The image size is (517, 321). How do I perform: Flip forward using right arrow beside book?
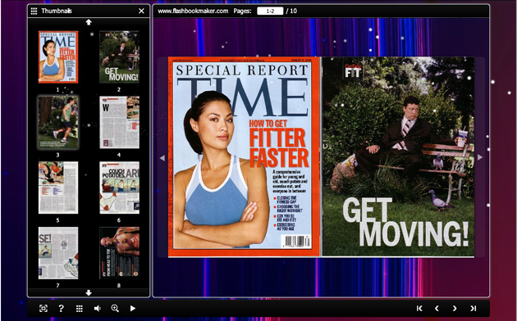[x=480, y=157]
